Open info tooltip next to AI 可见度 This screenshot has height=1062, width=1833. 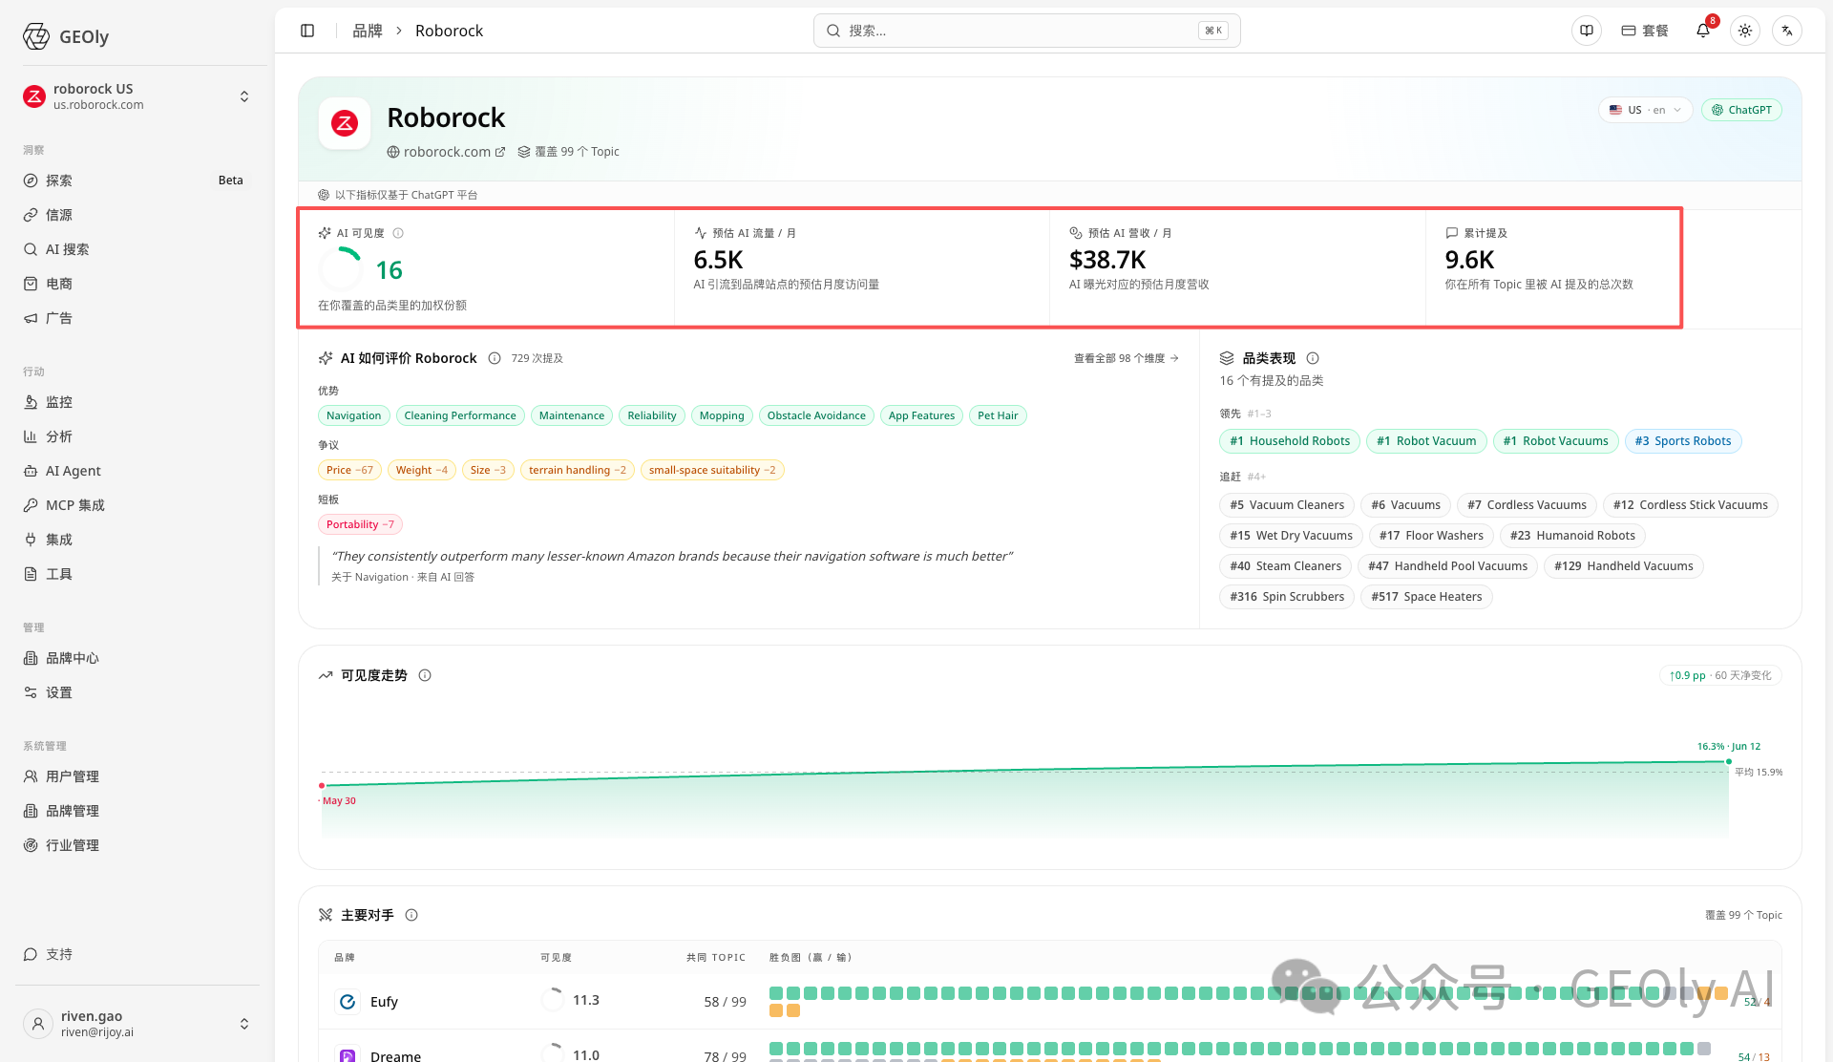pos(398,233)
